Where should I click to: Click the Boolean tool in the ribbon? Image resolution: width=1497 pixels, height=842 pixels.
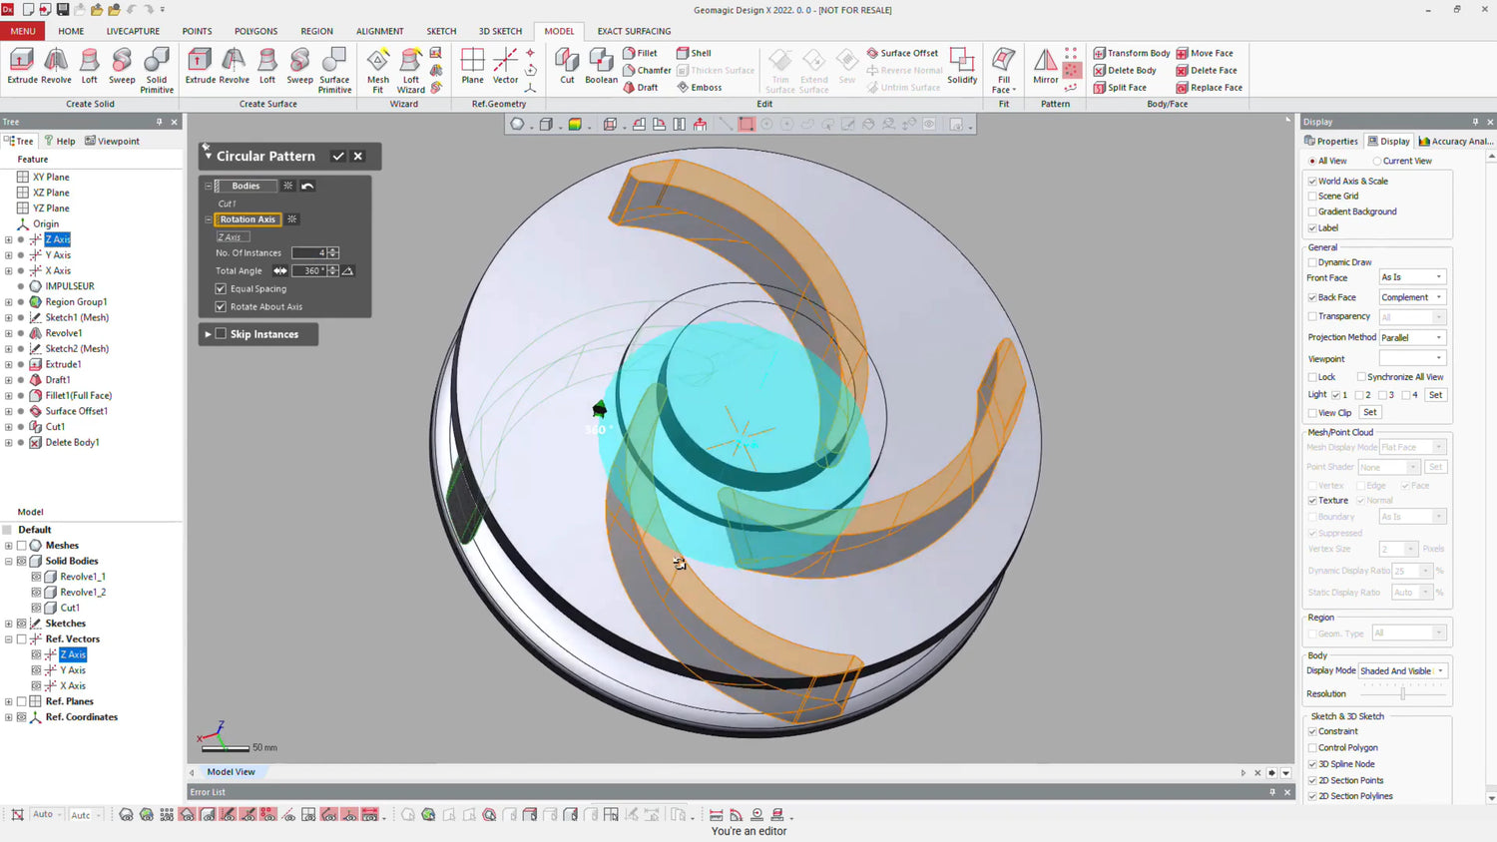tap(601, 67)
